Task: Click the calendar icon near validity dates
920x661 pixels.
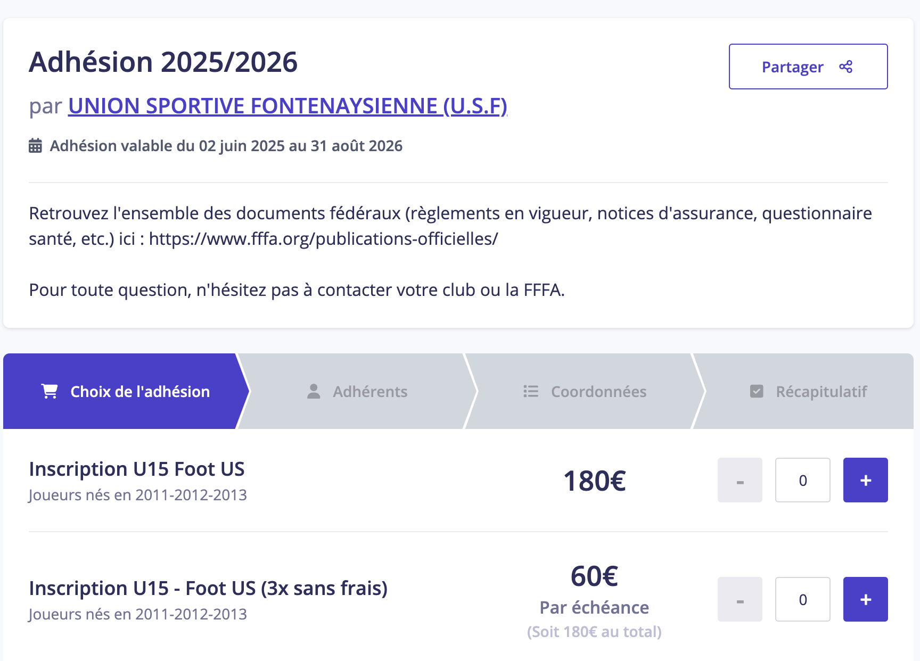Action: click(35, 146)
